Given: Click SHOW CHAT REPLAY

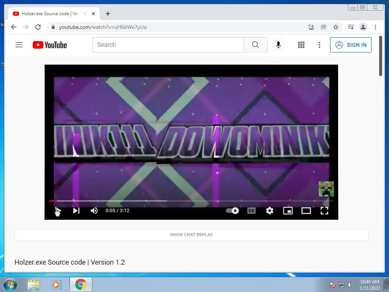Looking at the screenshot, I should [191, 235].
